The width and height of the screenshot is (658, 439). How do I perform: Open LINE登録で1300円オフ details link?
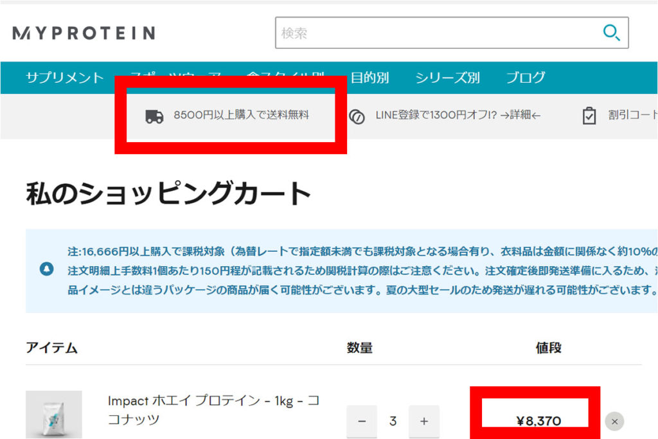(458, 114)
